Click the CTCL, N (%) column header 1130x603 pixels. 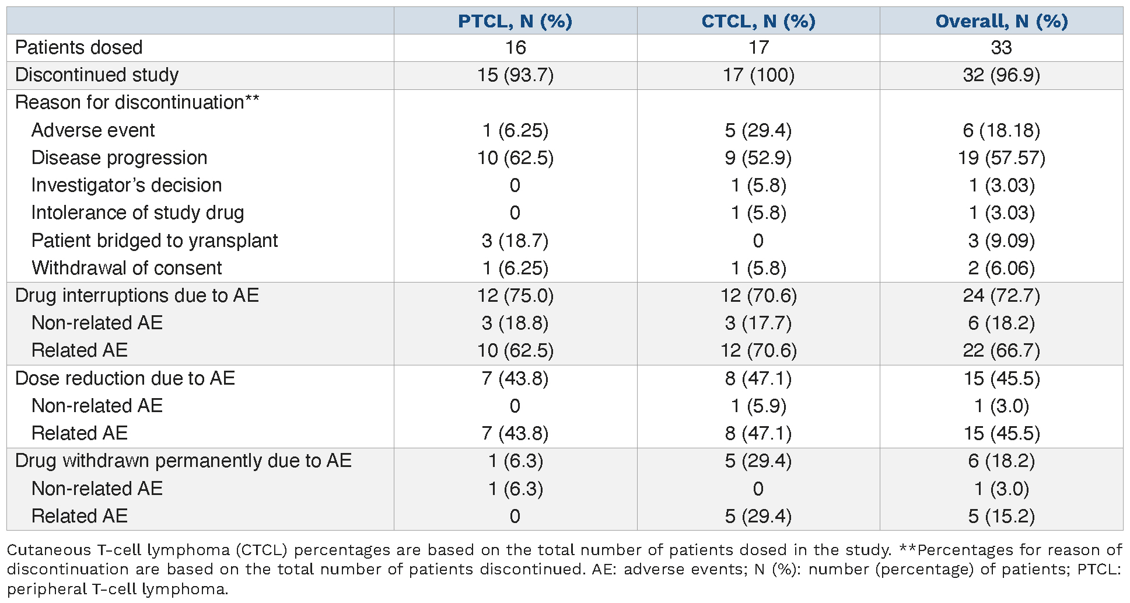758,21
